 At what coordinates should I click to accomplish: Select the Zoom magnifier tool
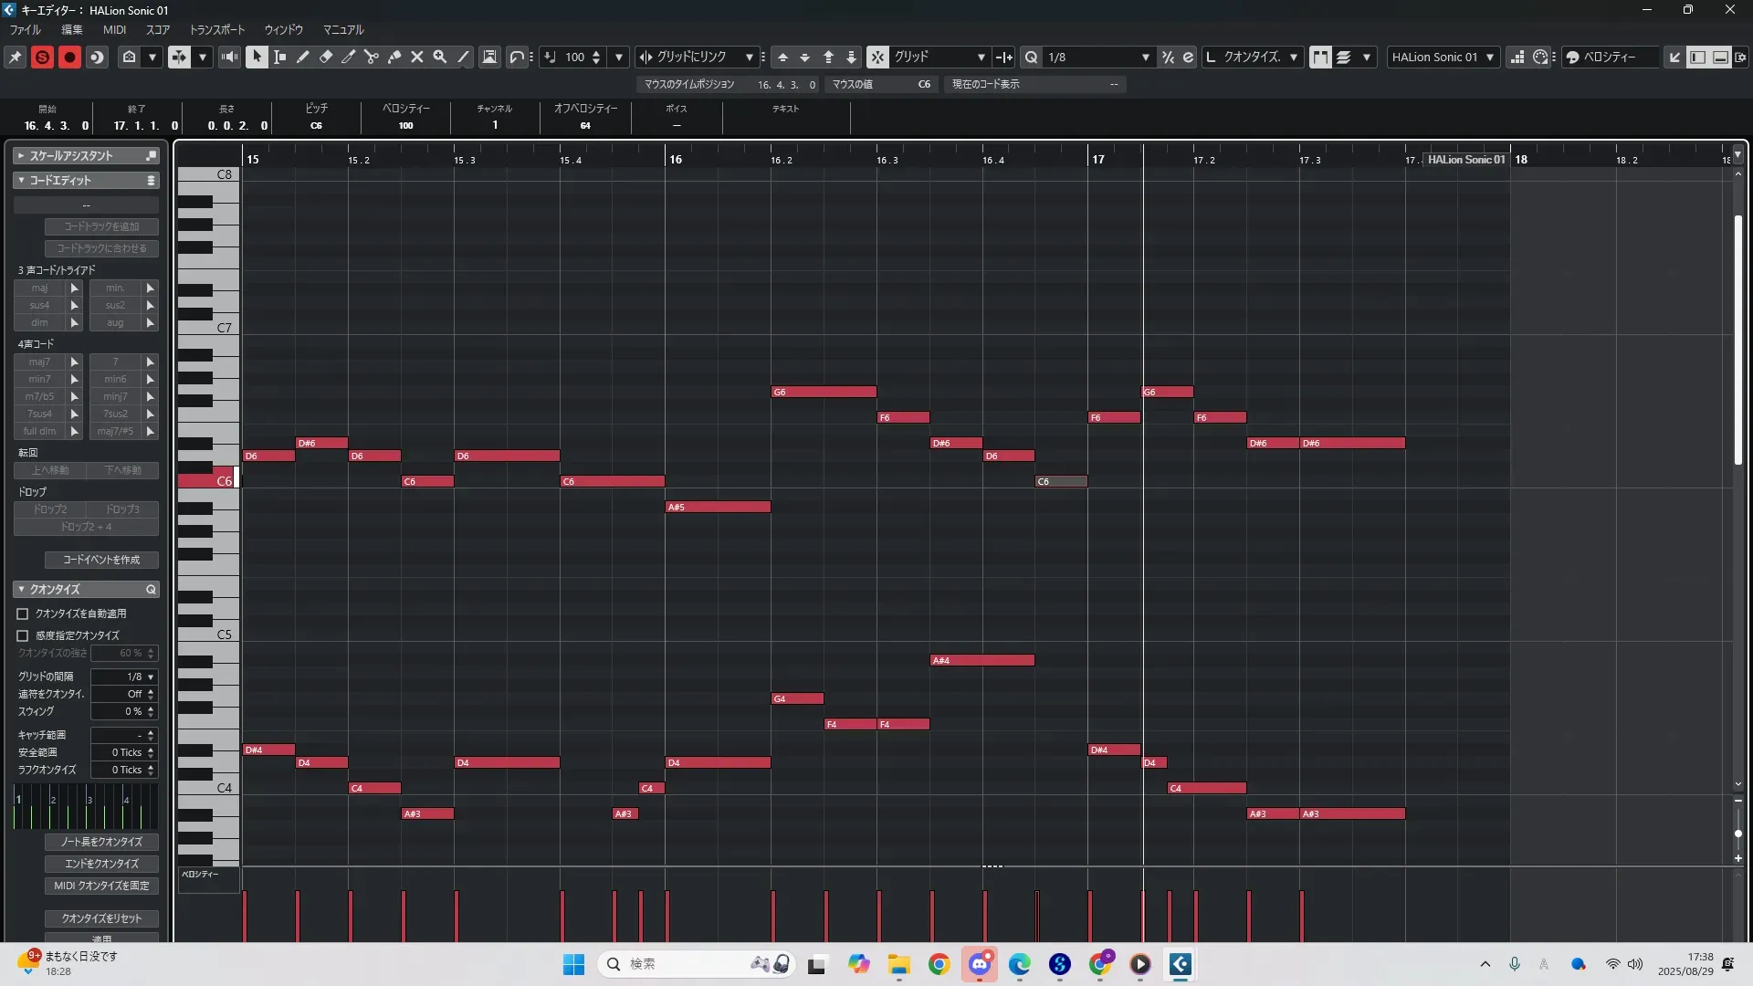click(x=440, y=57)
